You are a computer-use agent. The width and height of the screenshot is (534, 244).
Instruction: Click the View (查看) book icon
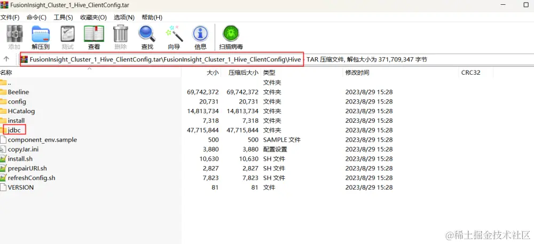coord(94,34)
